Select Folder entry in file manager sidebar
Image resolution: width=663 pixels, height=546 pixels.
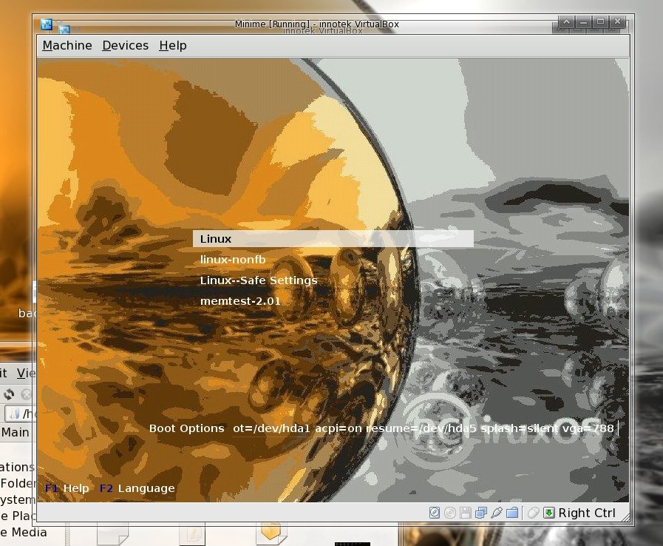pyautogui.click(x=17, y=483)
